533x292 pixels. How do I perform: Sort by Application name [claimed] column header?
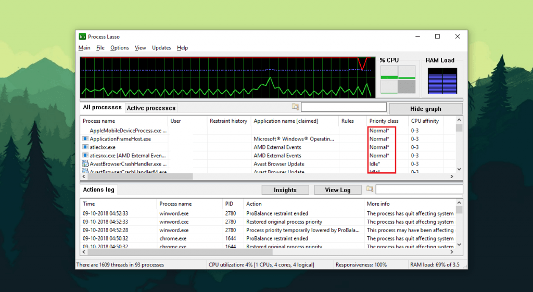point(295,121)
